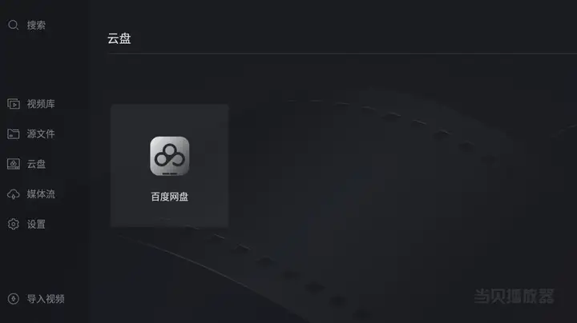Open the 媒体流 sidebar label
577x323 pixels.
tap(41, 194)
